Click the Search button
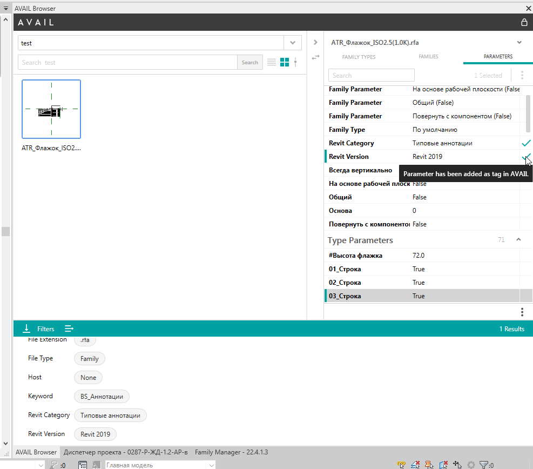 250,62
